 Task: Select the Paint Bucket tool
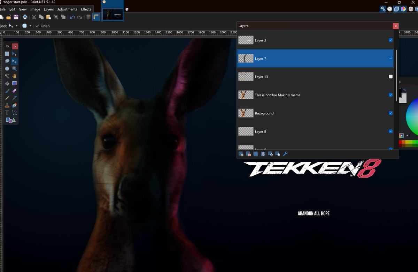7,83
